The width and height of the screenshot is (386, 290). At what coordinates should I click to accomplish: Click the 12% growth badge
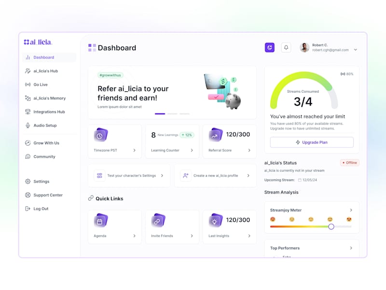click(187, 135)
